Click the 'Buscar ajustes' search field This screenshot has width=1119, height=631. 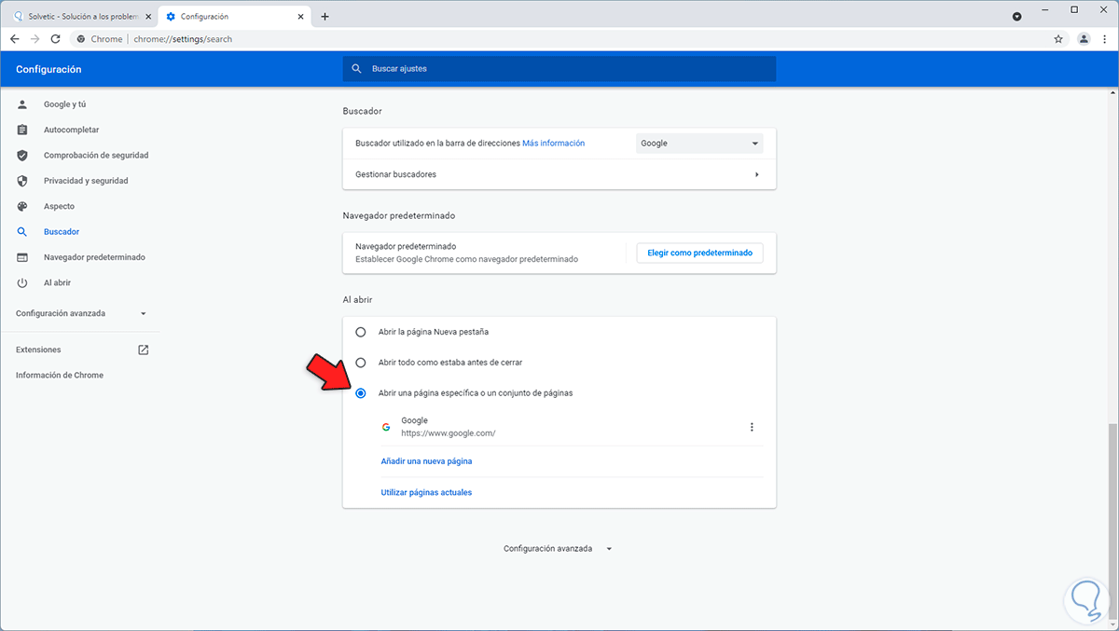(559, 69)
